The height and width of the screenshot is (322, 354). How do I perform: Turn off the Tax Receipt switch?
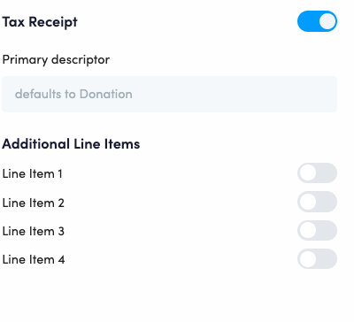317,21
